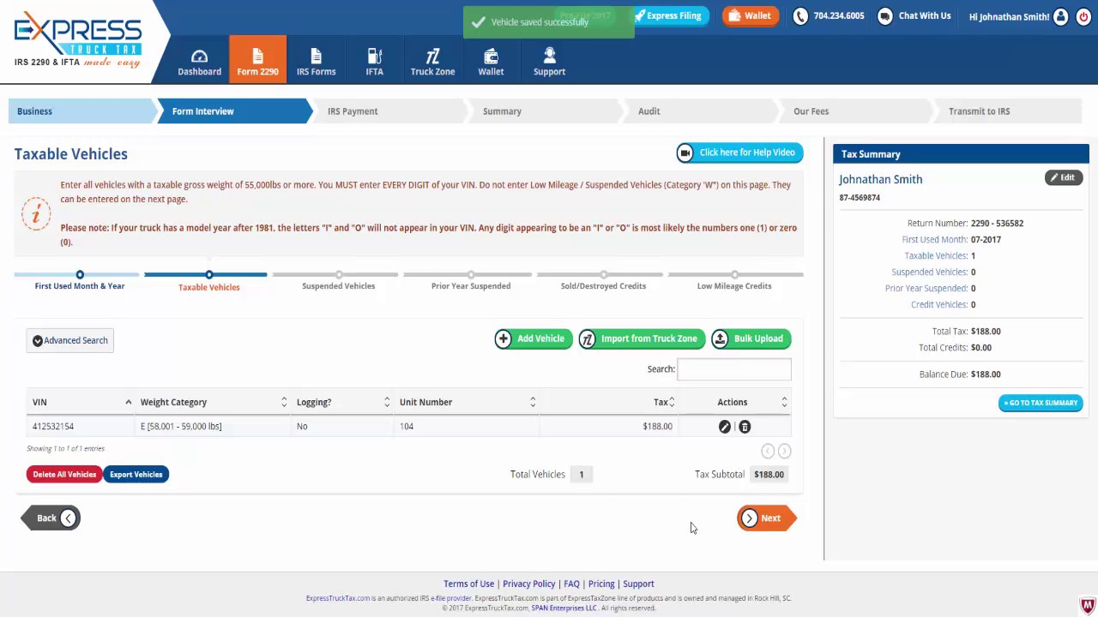Open the Privacy Policy footer link
Screen dimensions: 1098x617
point(528,584)
